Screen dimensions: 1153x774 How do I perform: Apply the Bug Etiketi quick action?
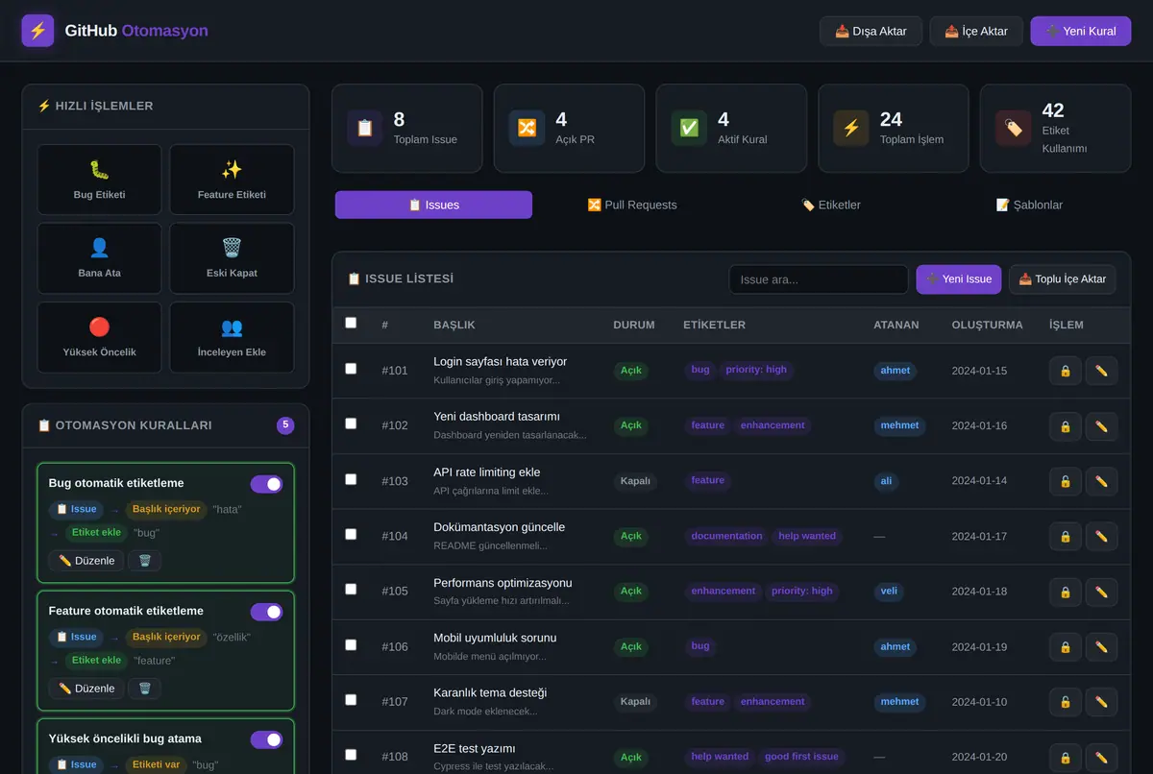coord(99,180)
